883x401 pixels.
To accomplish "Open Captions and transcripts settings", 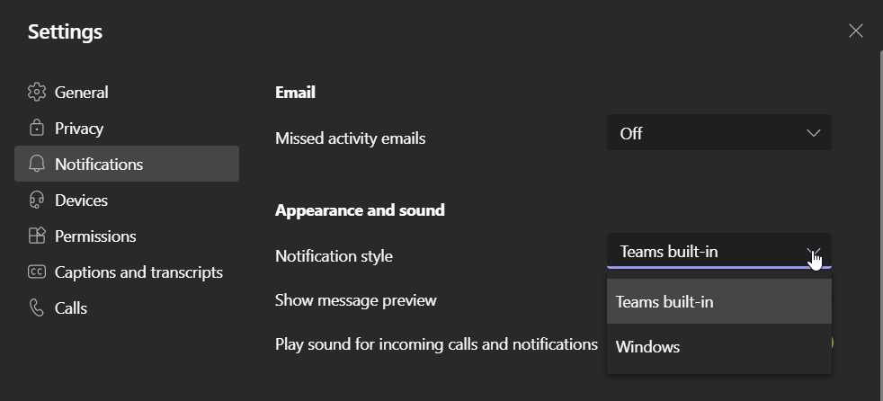I will click(x=127, y=272).
